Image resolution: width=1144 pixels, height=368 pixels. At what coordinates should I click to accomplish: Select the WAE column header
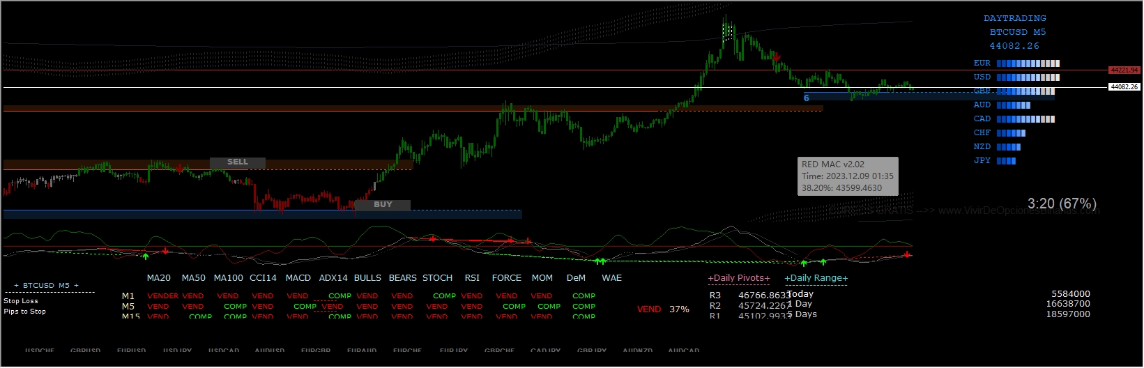tap(611, 278)
